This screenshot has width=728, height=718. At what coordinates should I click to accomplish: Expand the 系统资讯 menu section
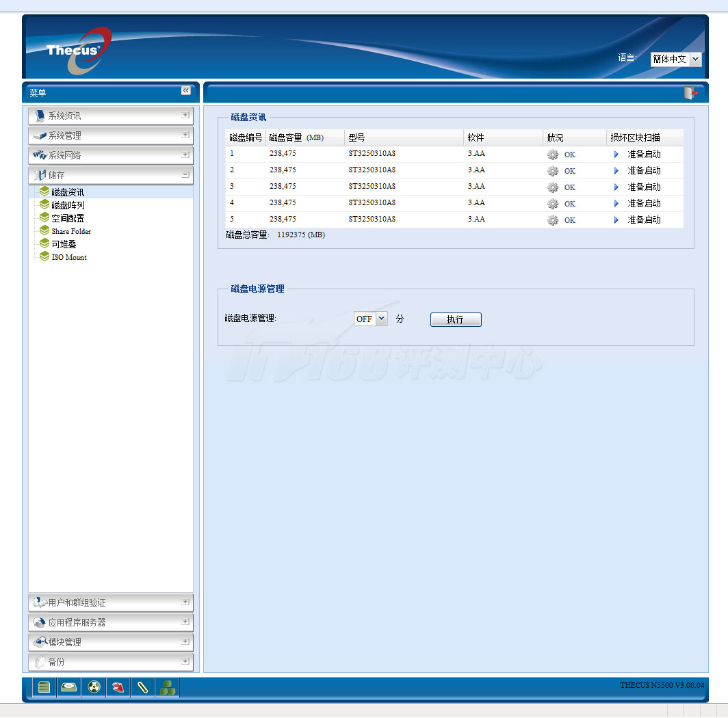185,116
